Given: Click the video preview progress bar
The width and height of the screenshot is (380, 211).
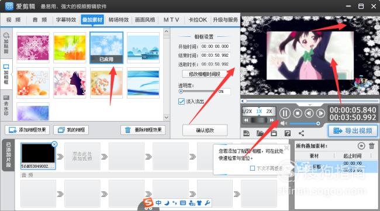Looking at the screenshot, I should tap(310, 101).
